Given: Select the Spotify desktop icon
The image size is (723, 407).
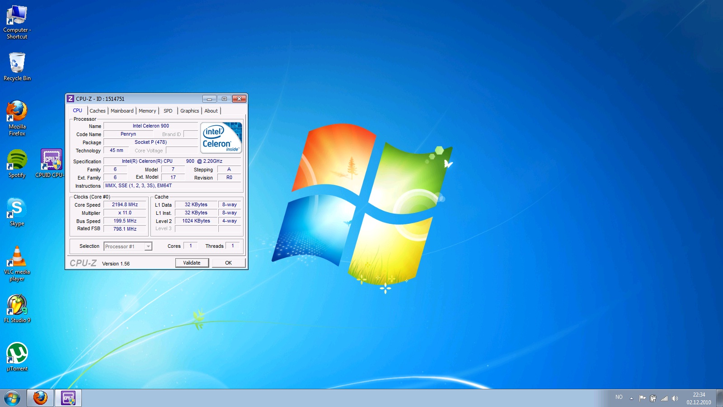Looking at the screenshot, I should pos(17,164).
